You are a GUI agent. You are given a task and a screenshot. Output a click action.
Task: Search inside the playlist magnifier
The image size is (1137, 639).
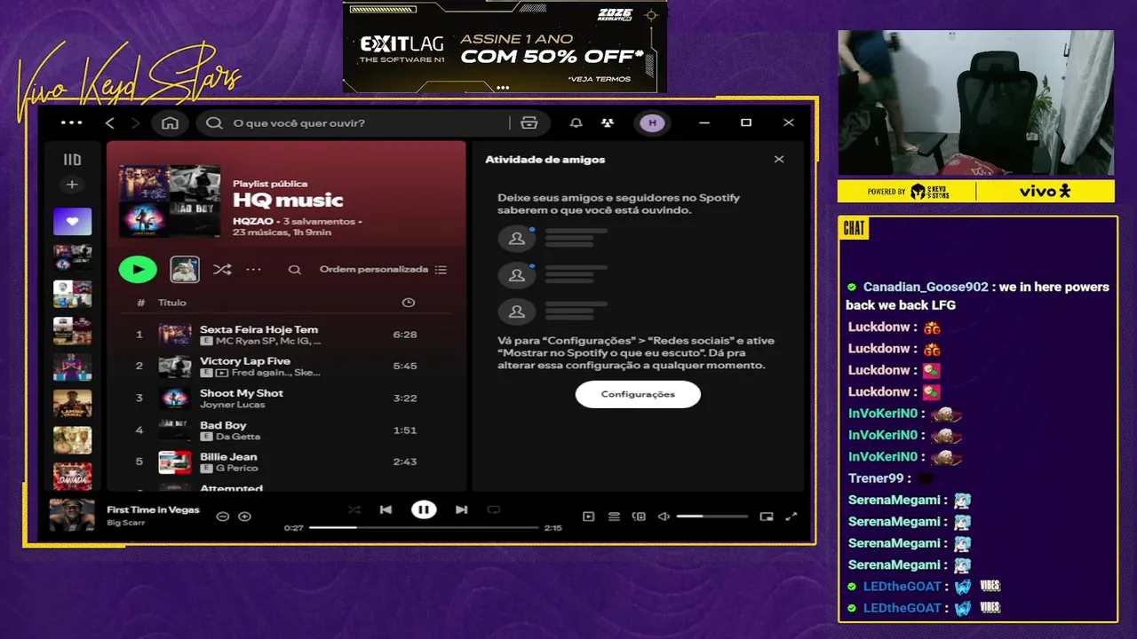(295, 270)
